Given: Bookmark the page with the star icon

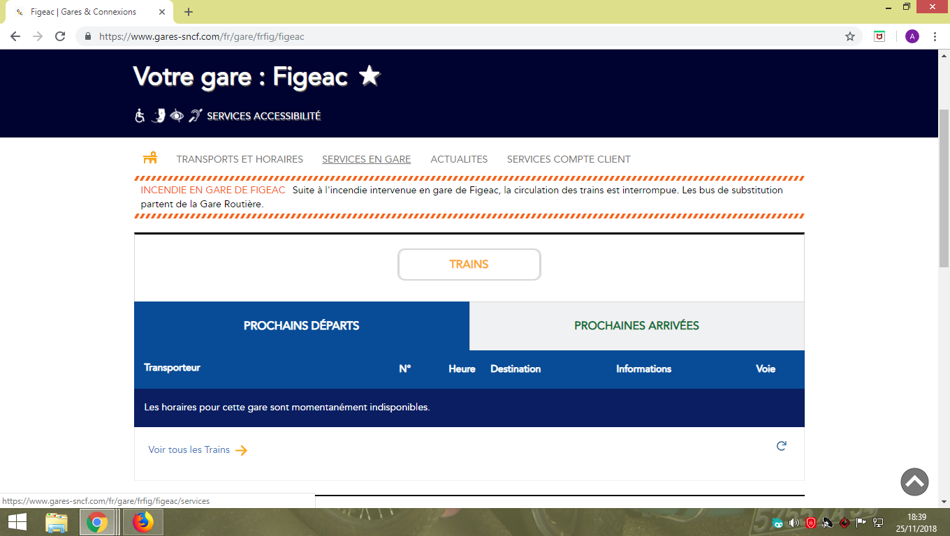Looking at the screenshot, I should (x=850, y=36).
